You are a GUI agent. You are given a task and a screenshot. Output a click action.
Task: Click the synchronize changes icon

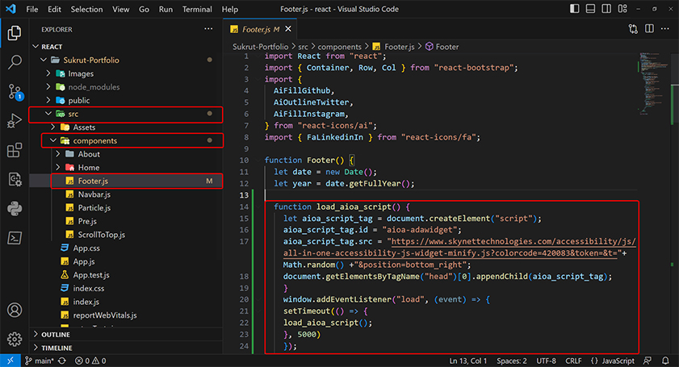pyautogui.click(x=62, y=361)
